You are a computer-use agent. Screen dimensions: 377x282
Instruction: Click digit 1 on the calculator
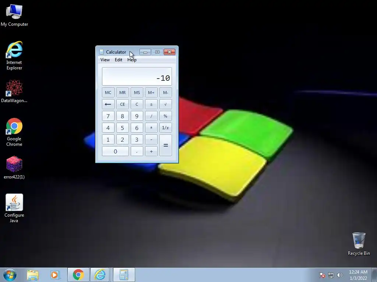click(x=108, y=140)
